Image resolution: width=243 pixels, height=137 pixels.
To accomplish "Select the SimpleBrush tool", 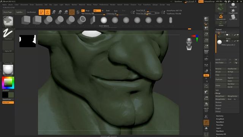I will coord(221,17).
